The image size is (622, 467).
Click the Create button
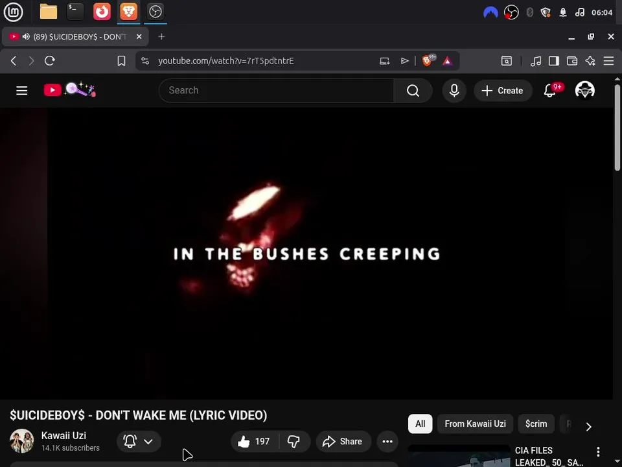pos(503,91)
